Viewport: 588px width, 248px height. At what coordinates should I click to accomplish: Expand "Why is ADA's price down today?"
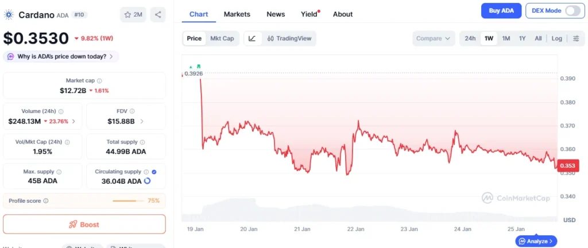pos(61,56)
